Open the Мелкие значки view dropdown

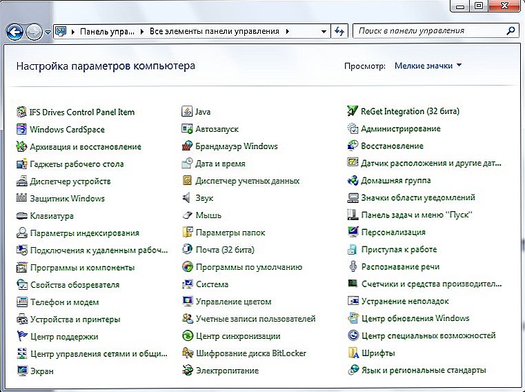pyautogui.click(x=428, y=66)
